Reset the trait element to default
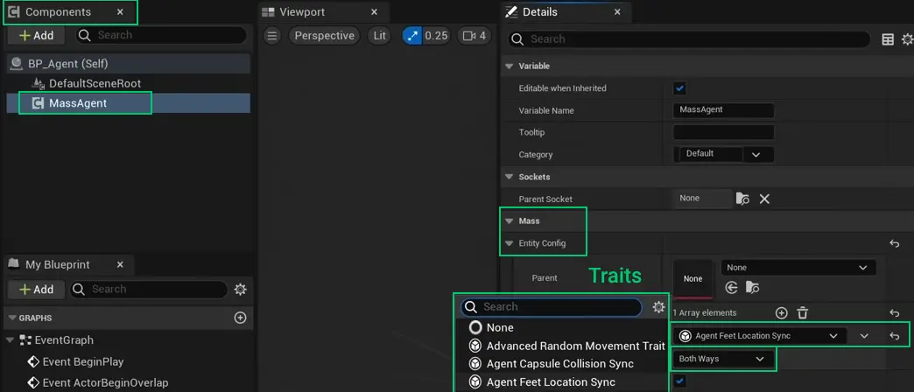 pos(895,336)
